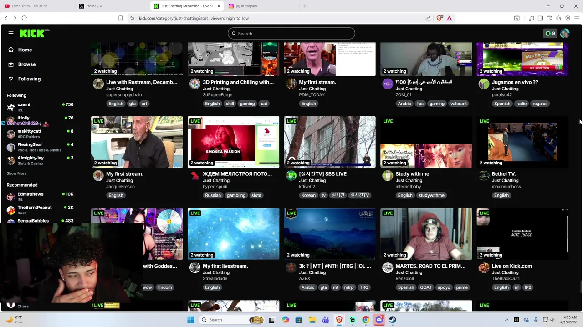Click supersupplychain channel avatar
583x327 pixels.
tap(98, 84)
